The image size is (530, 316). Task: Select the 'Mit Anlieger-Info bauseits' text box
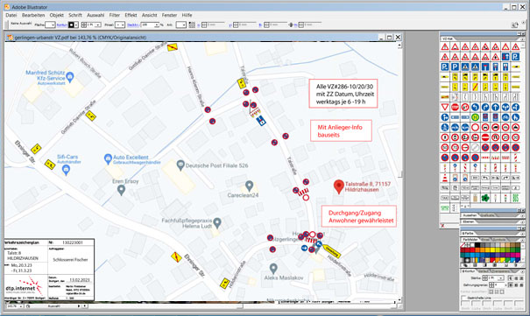341,130
